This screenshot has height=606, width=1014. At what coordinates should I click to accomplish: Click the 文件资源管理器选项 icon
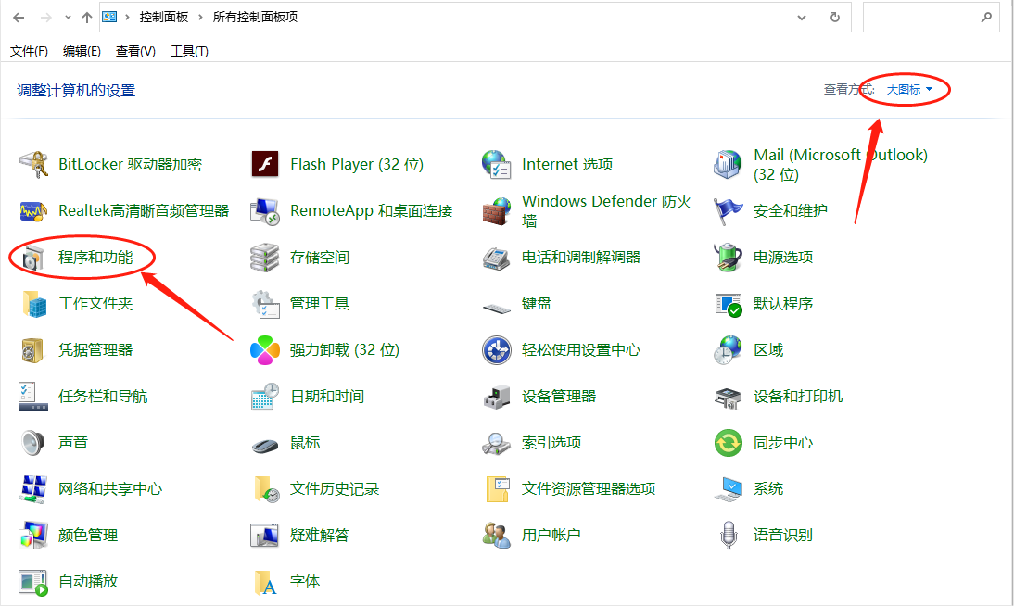[498, 489]
